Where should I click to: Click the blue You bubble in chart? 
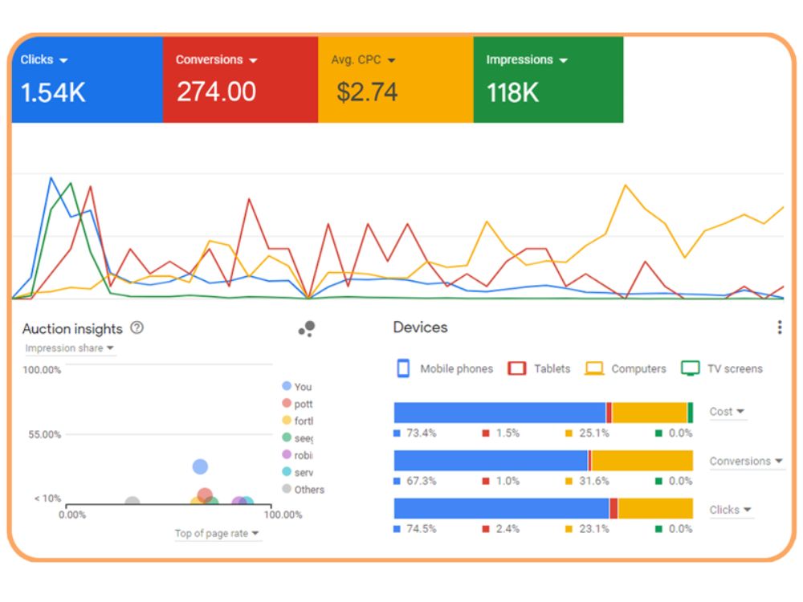coord(200,466)
